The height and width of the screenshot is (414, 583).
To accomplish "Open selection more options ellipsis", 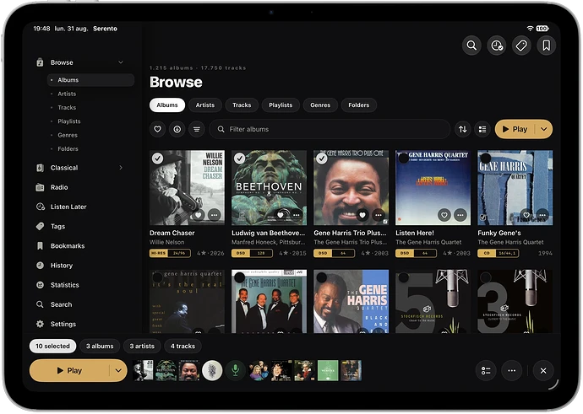I will [x=512, y=371].
